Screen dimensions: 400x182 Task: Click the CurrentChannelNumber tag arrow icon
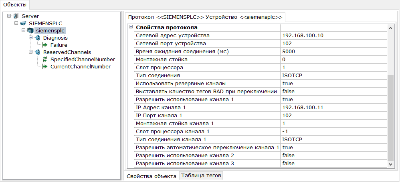click(45, 67)
